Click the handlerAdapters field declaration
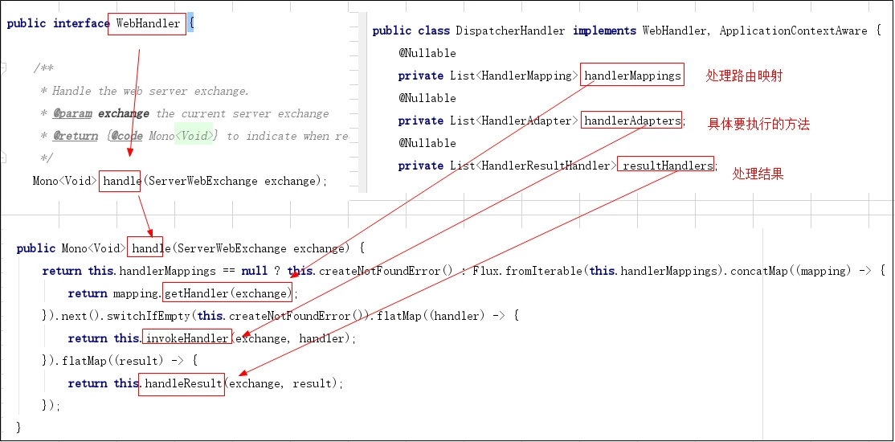The height and width of the screenshot is (442, 895). [631, 121]
